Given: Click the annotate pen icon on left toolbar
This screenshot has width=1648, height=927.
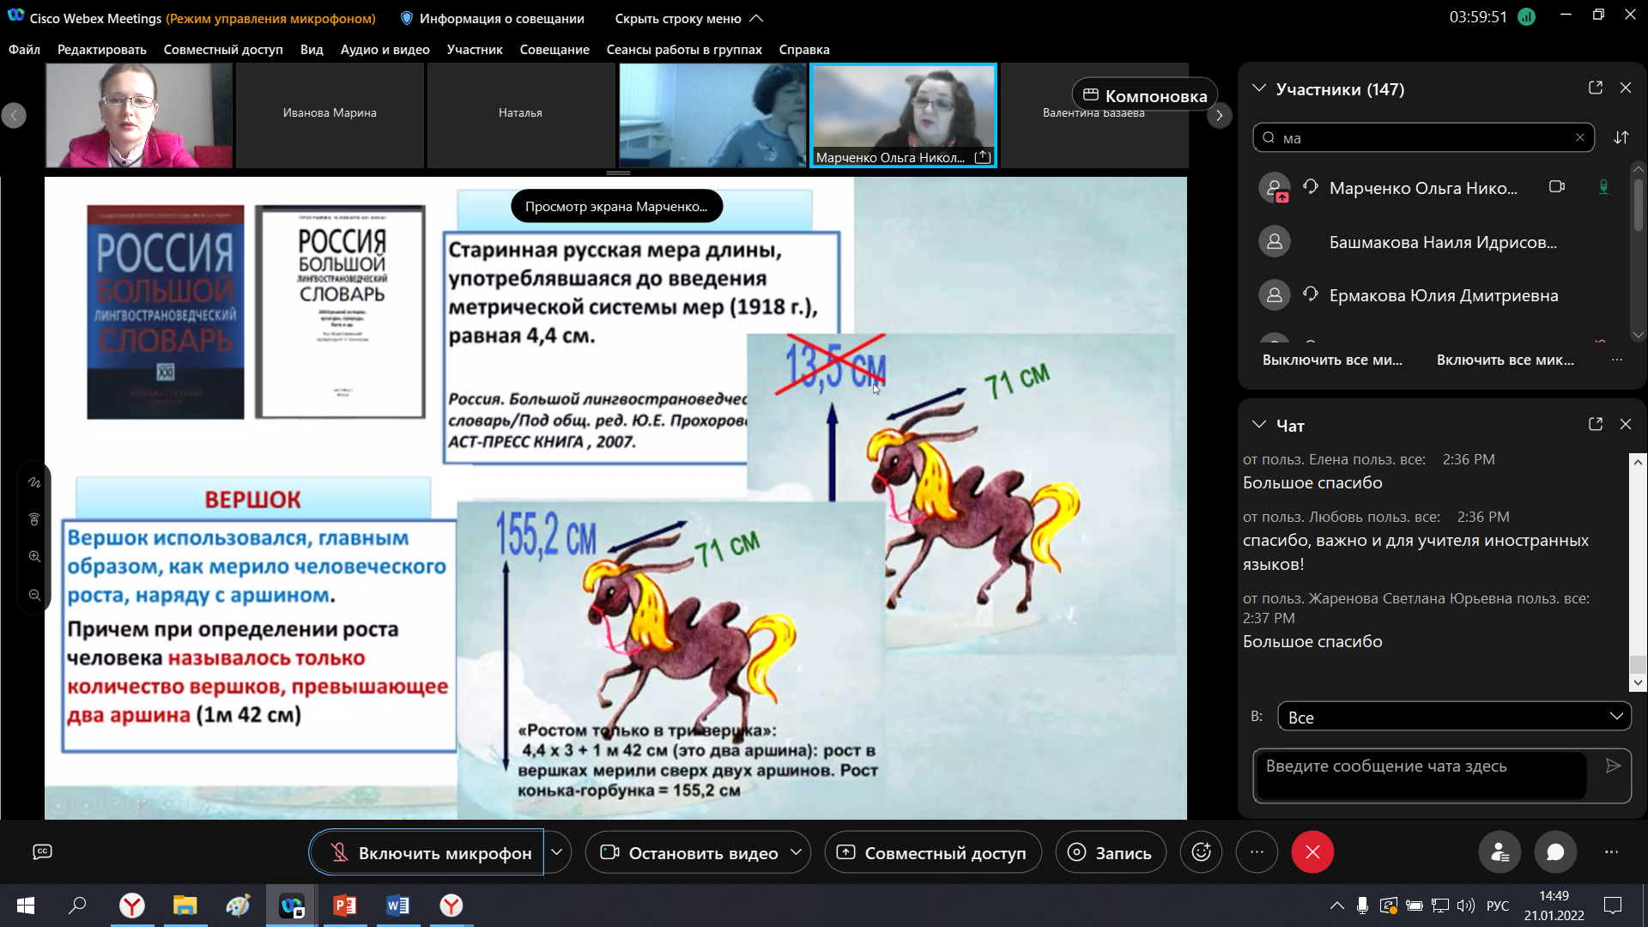Looking at the screenshot, I should click(x=34, y=482).
